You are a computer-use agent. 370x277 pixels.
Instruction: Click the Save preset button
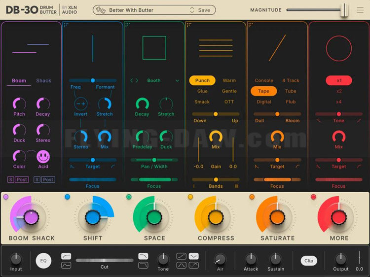click(x=204, y=10)
